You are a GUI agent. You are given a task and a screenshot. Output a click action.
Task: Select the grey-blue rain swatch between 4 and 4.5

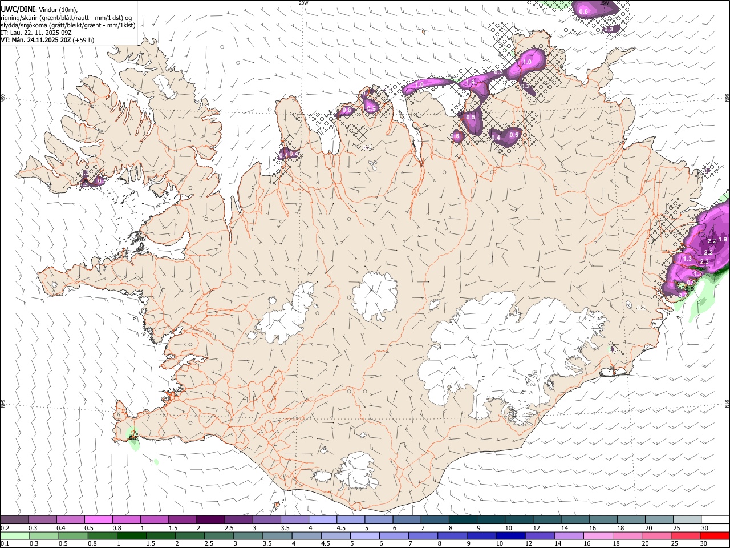(307, 535)
